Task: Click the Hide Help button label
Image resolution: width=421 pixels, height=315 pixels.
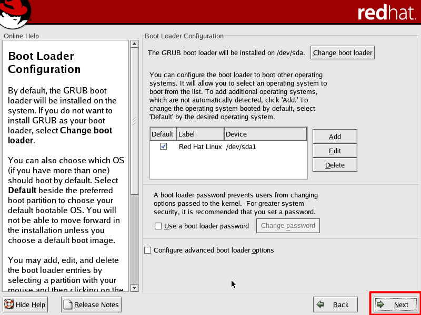Action: 31,305
